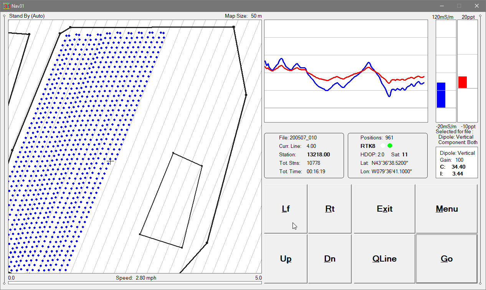Viewport: 486px width, 290px height.
Task: Click the white RTK status indicator dot
Action: pyautogui.click(x=382, y=146)
